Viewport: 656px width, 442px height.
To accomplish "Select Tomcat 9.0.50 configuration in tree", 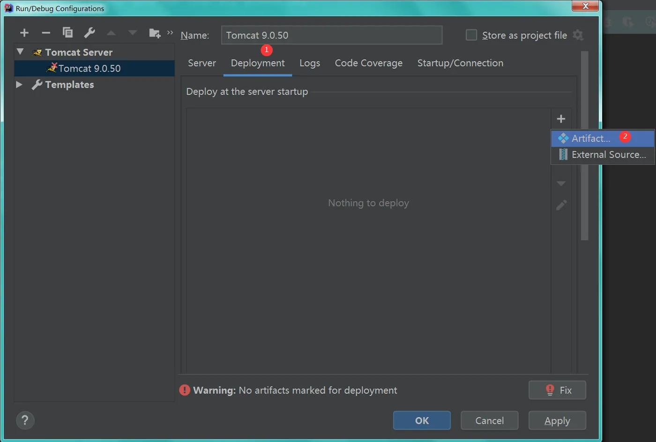I will tap(94, 68).
